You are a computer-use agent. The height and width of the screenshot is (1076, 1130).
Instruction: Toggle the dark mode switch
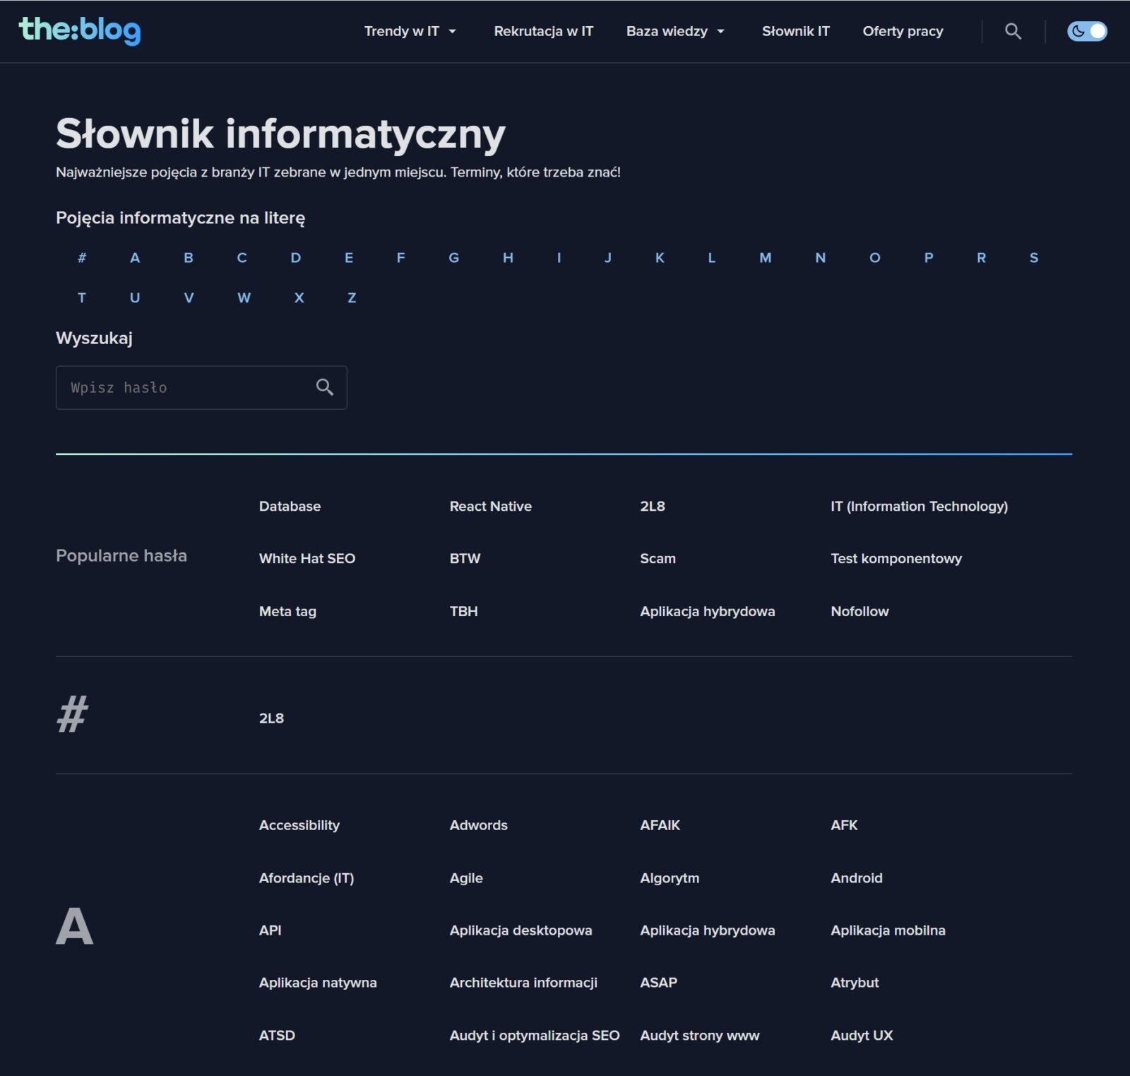1086,31
